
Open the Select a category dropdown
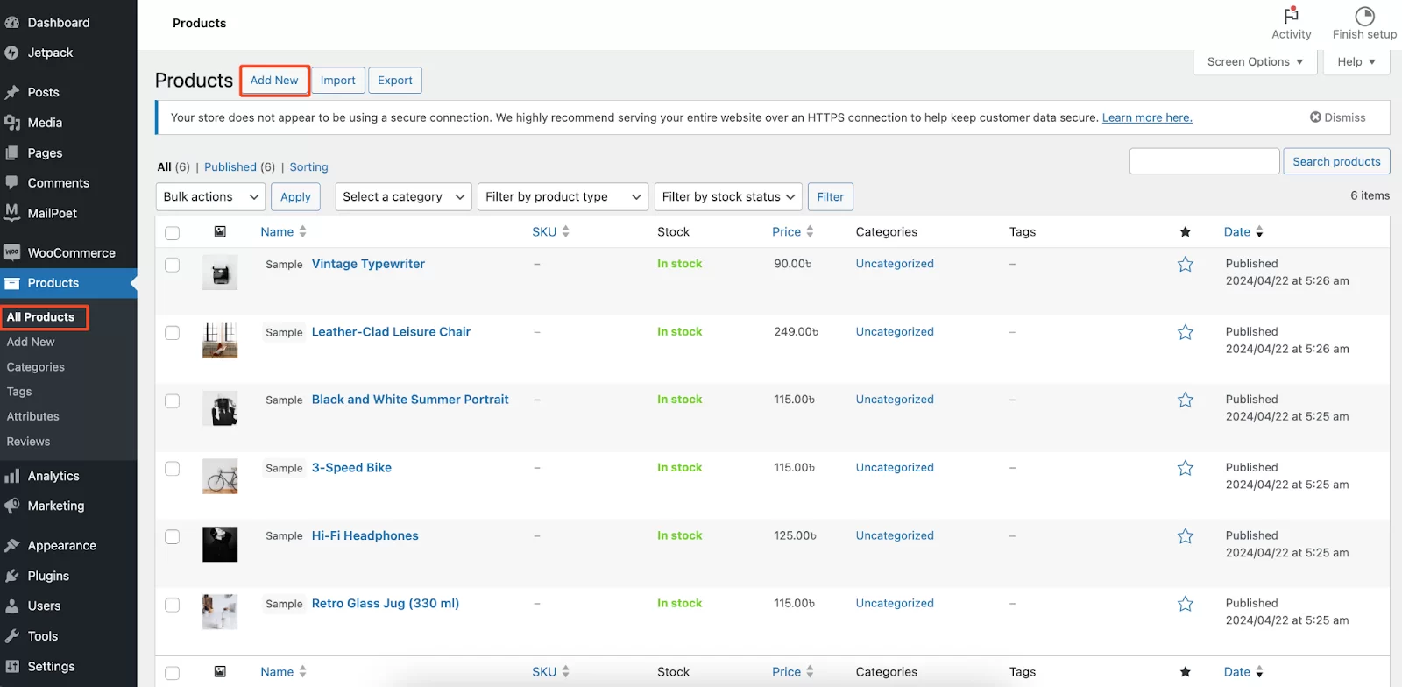tap(404, 196)
